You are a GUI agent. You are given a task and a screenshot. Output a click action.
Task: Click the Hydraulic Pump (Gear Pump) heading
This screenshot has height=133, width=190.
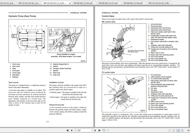click(22, 16)
